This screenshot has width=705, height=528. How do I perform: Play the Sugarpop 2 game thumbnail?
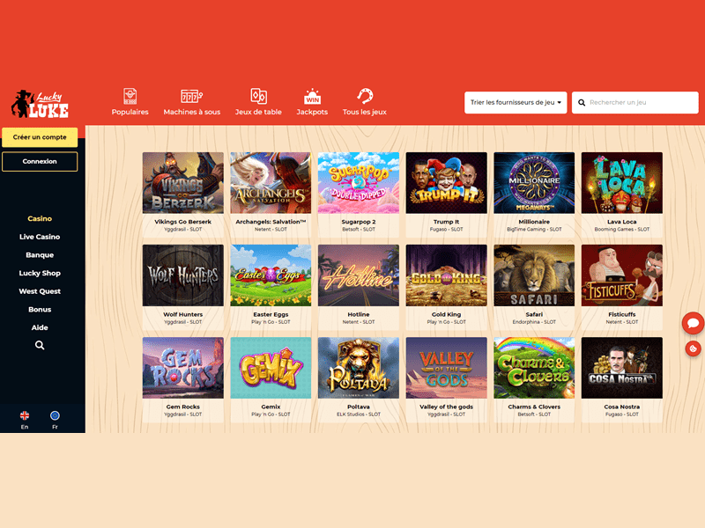click(359, 183)
